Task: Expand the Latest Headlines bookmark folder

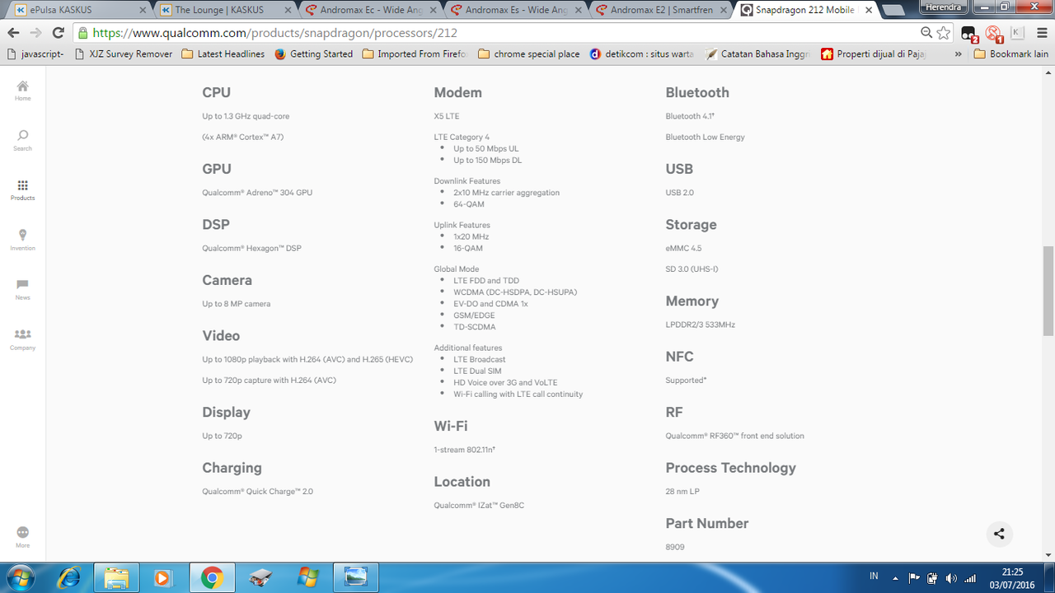Action: point(223,54)
